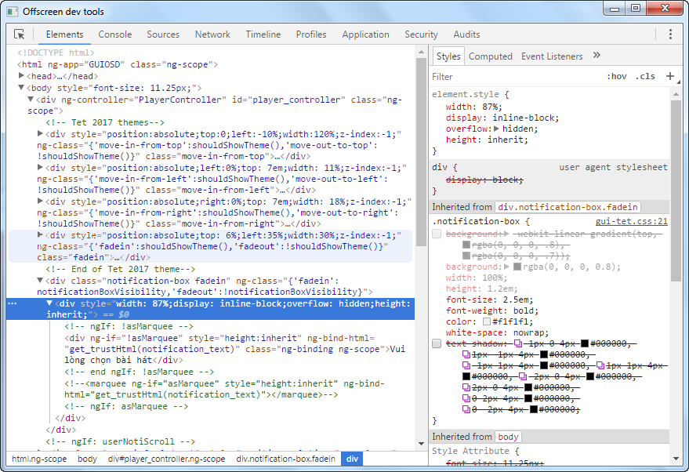Expand the hovered fadein theme div node
The image size is (689, 472).
[40, 234]
